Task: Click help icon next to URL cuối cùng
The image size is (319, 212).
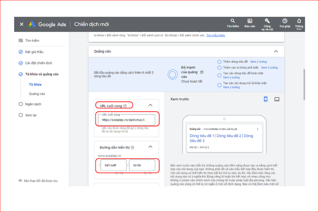Action: pyautogui.click(x=125, y=106)
